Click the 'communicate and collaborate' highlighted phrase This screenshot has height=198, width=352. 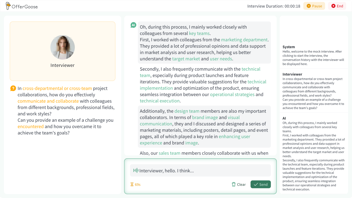point(48,101)
